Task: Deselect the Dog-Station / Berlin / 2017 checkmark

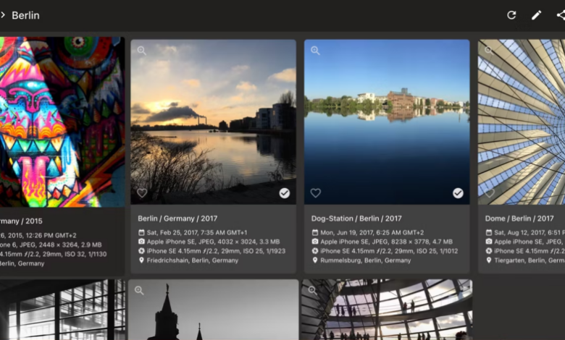Action: click(x=458, y=193)
